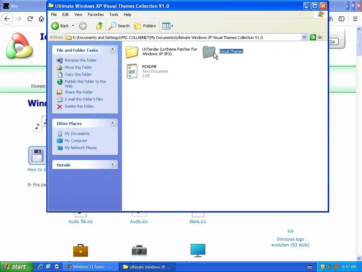This screenshot has height=272, width=362.
Task: Click Ultimate Windows XP taskbar button
Action: 147,267
